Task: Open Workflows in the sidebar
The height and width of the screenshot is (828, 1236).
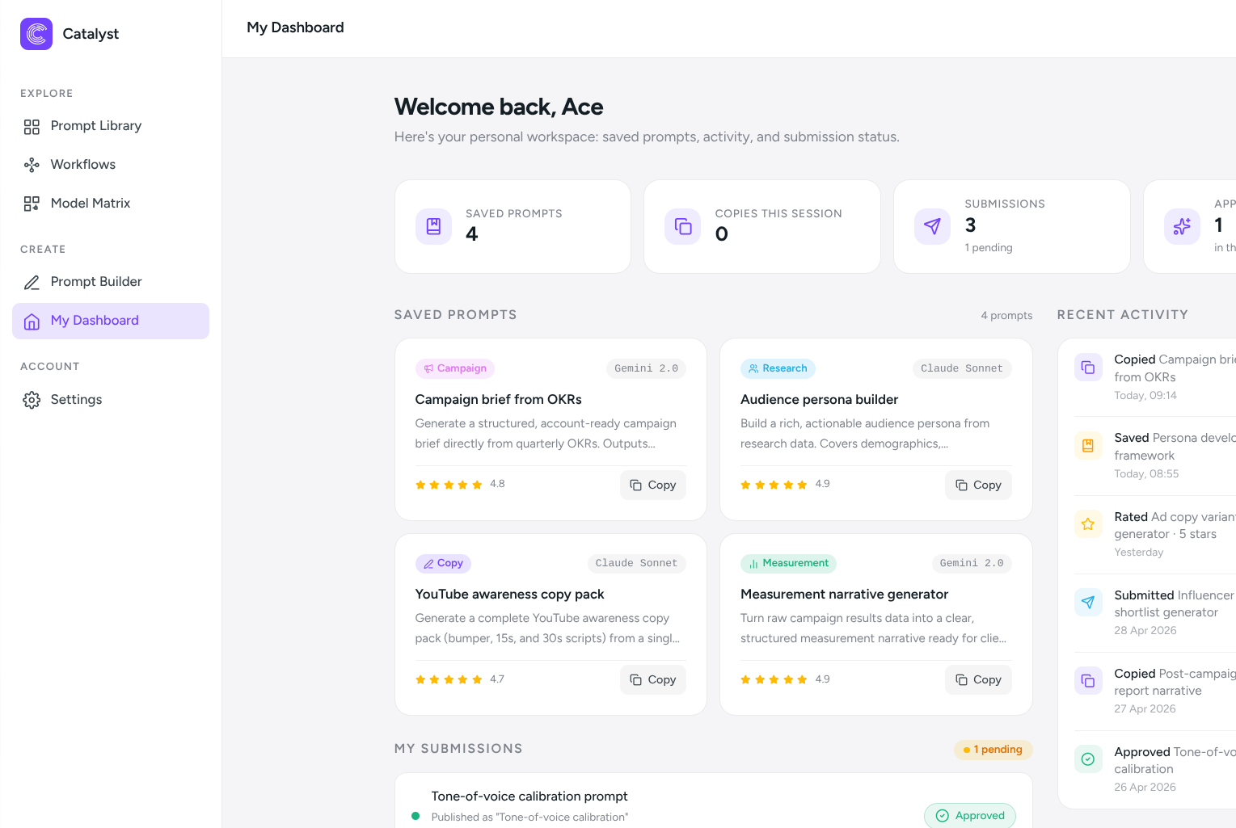Action: click(x=111, y=165)
